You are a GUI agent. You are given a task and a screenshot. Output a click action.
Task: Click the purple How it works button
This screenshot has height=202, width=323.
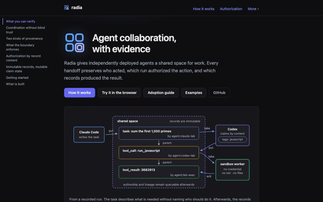(80, 93)
